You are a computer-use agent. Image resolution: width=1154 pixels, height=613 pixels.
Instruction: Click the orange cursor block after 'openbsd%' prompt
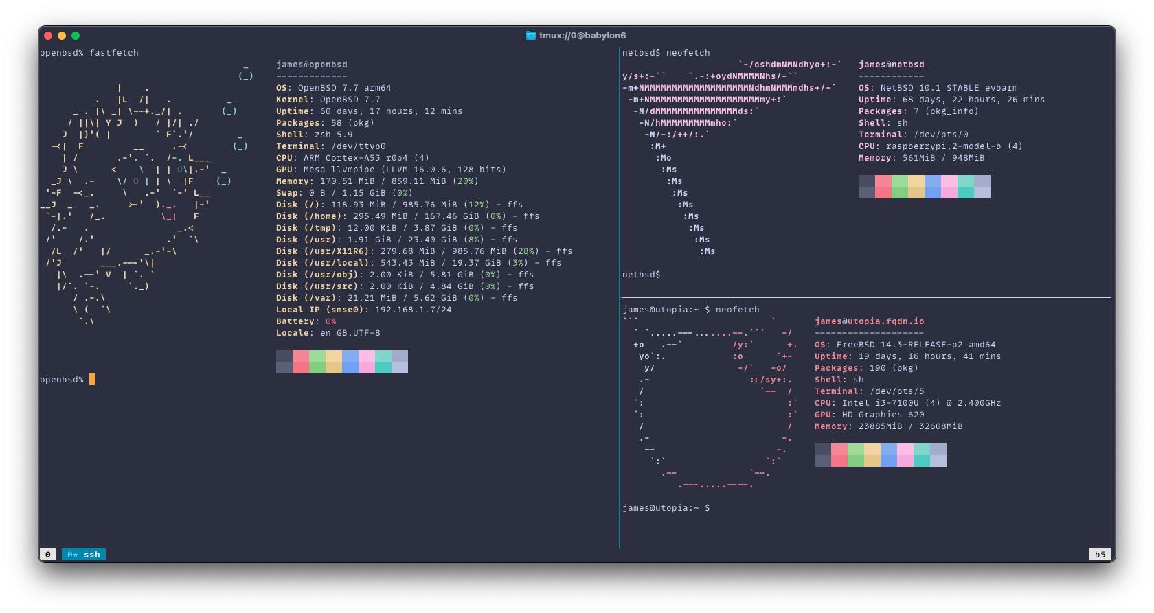pos(92,380)
